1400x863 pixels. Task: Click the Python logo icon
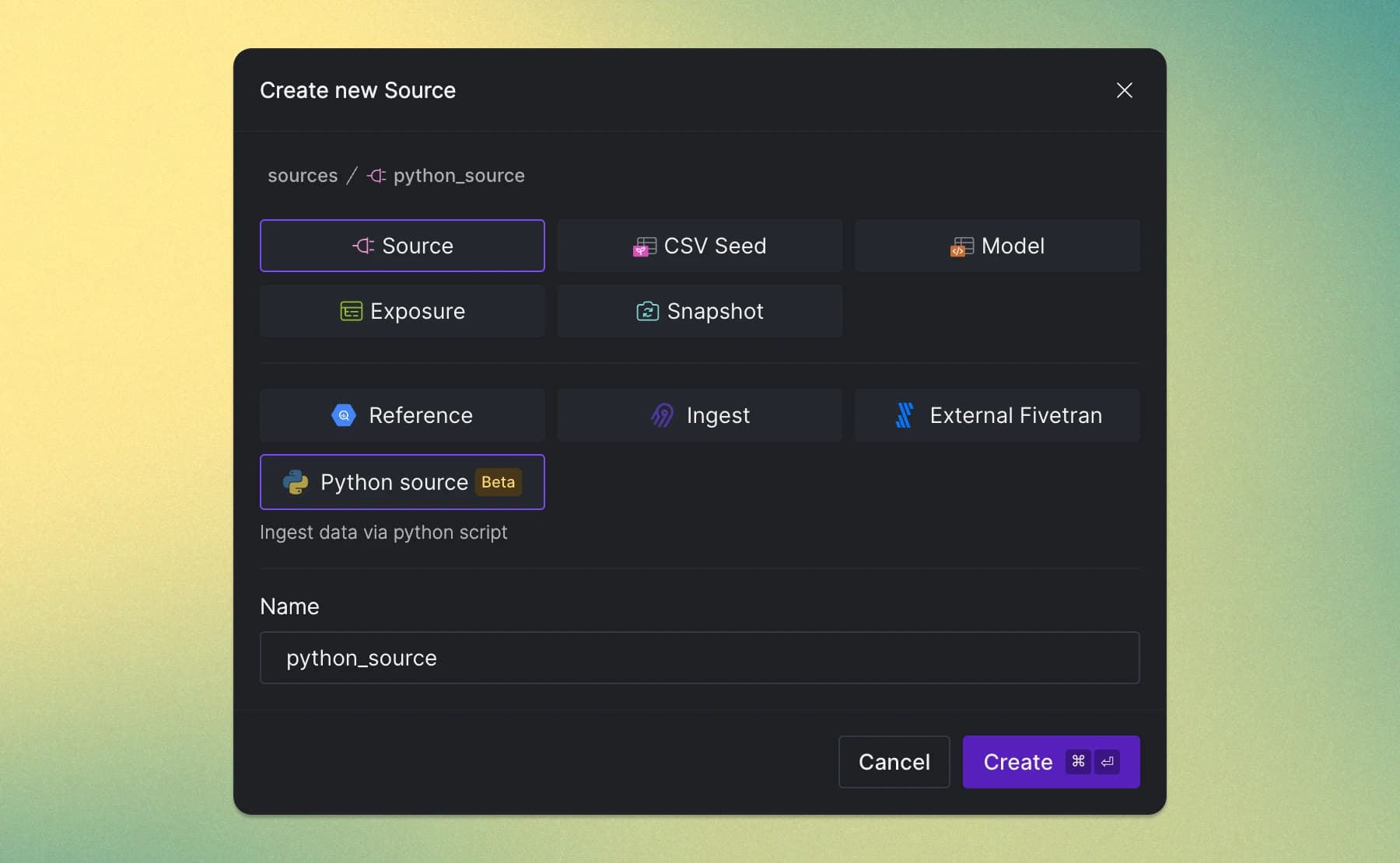click(x=296, y=482)
